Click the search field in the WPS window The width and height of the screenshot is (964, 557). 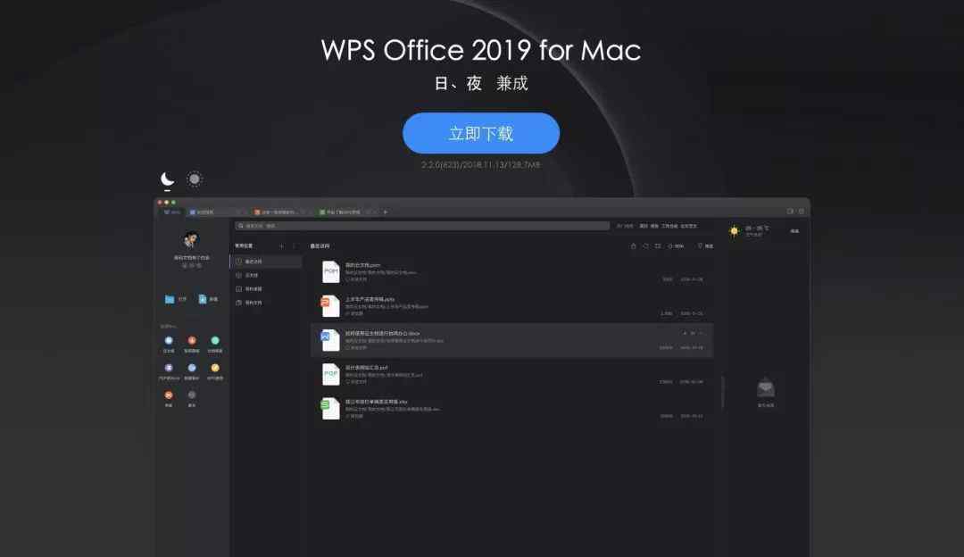[x=422, y=226]
